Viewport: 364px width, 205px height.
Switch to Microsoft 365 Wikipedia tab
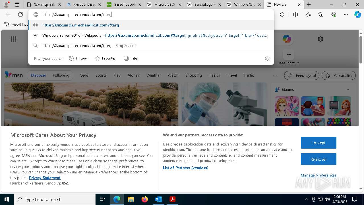pyautogui.click(x=164, y=5)
